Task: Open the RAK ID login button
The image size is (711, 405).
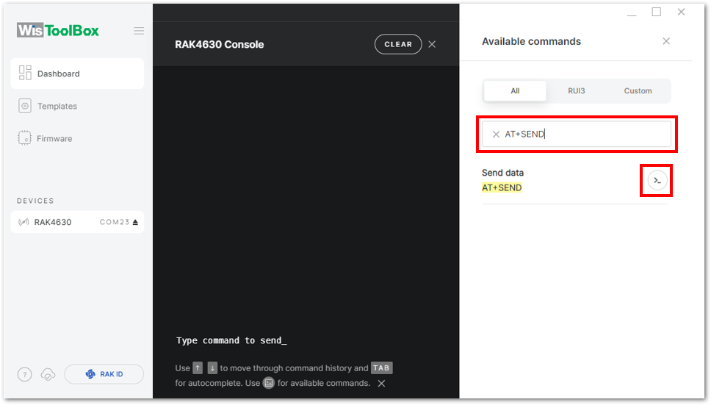Action: (x=104, y=374)
